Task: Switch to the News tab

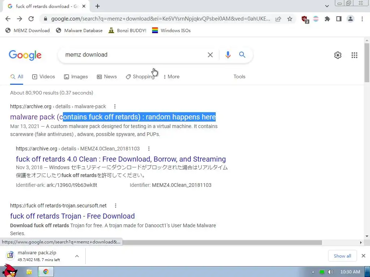Action: pos(107,76)
